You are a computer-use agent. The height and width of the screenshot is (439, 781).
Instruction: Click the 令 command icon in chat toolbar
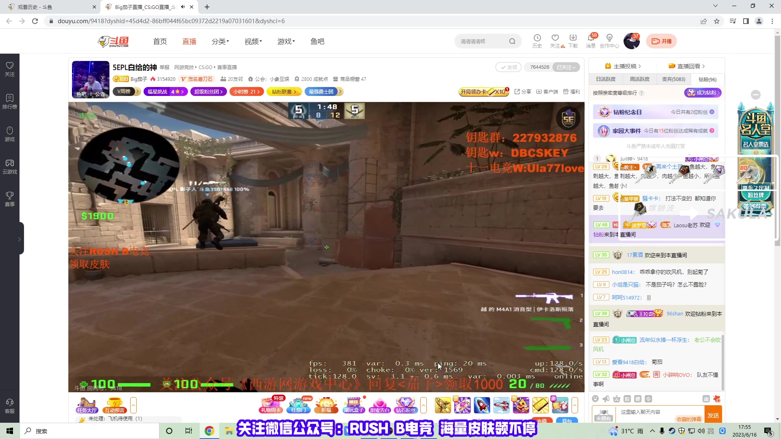click(648, 399)
